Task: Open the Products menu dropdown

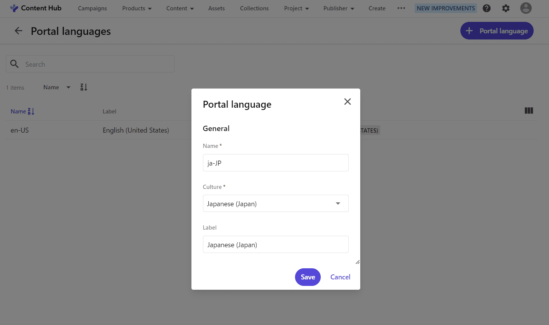Action: click(137, 8)
